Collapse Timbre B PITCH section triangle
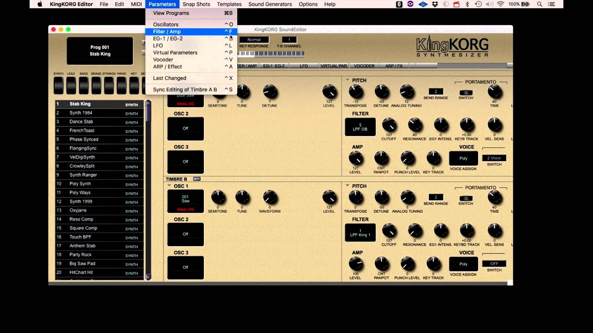The width and height of the screenshot is (593, 333). pyautogui.click(x=347, y=186)
